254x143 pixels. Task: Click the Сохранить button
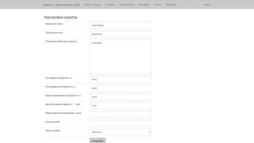click(x=98, y=141)
